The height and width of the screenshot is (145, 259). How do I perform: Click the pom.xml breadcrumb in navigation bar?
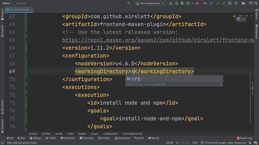coord(21,3)
